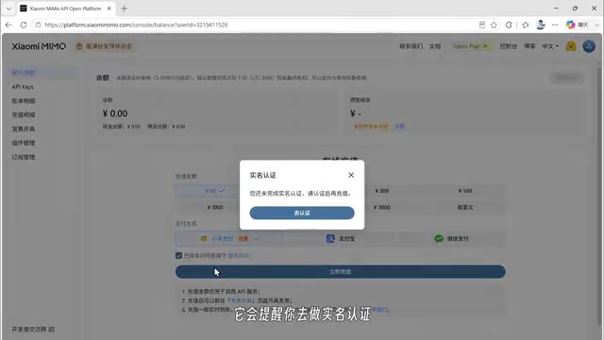604x340 pixels.
Task: Open the 联系我们 header link
Action: 411,46
